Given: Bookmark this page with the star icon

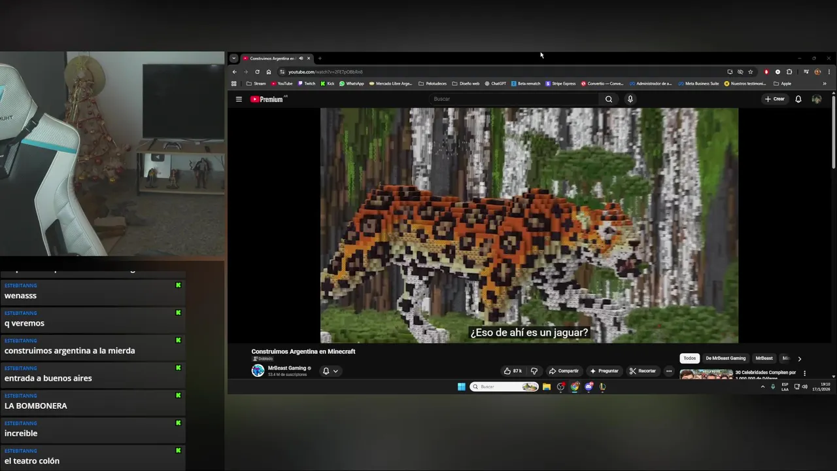Looking at the screenshot, I should [751, 72].
